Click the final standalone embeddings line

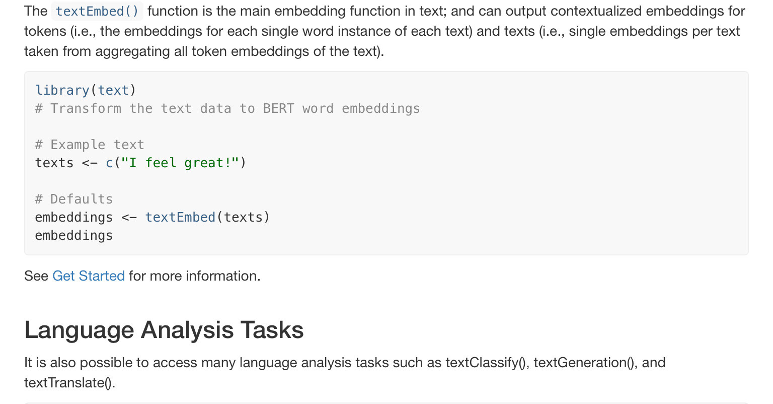pyautogui.click(x=74, y=235)
